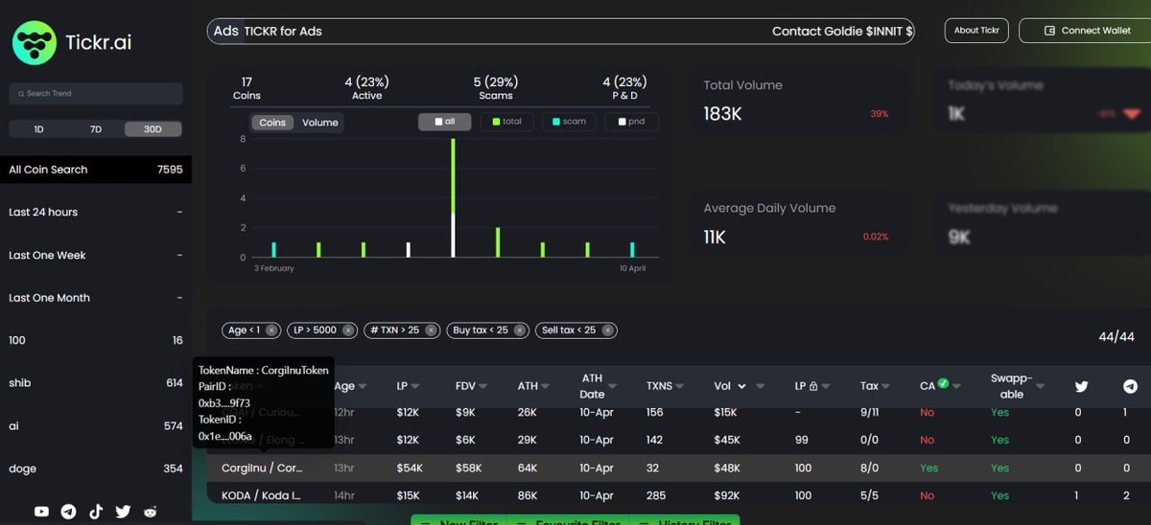Select the 30D time range

click(x=153, y=129)
